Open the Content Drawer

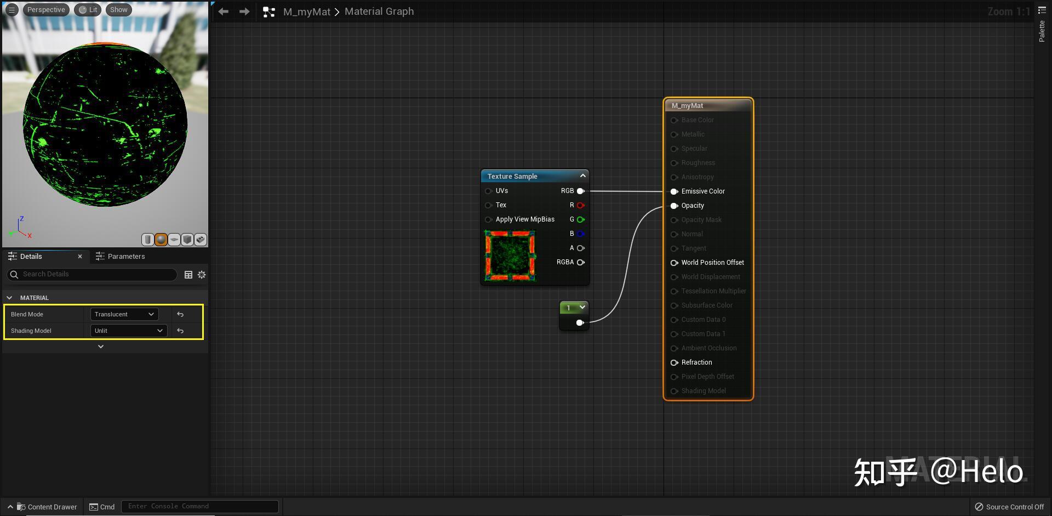42,507
